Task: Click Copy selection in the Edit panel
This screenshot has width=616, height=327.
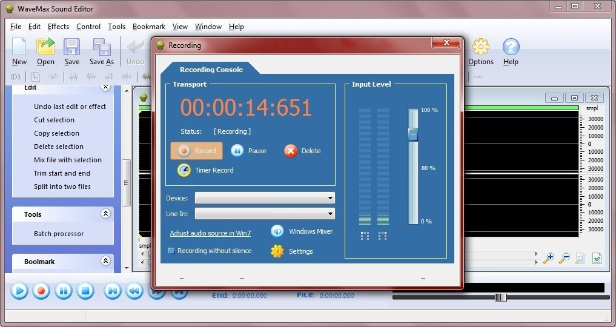Action: tap(56, 133)
